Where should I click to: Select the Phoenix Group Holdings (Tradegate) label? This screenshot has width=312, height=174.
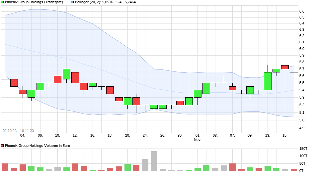click(34, 2)
